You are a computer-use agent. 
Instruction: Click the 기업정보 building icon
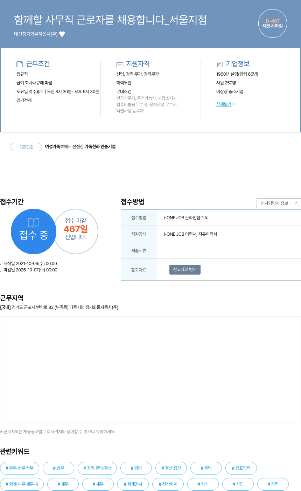click(220, 64)
